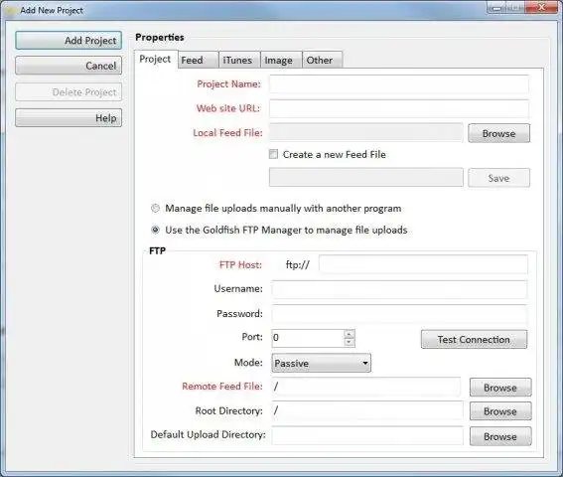The image size is (563, 477).
Task: Test the FTP connection
Action: coord(474,339)
